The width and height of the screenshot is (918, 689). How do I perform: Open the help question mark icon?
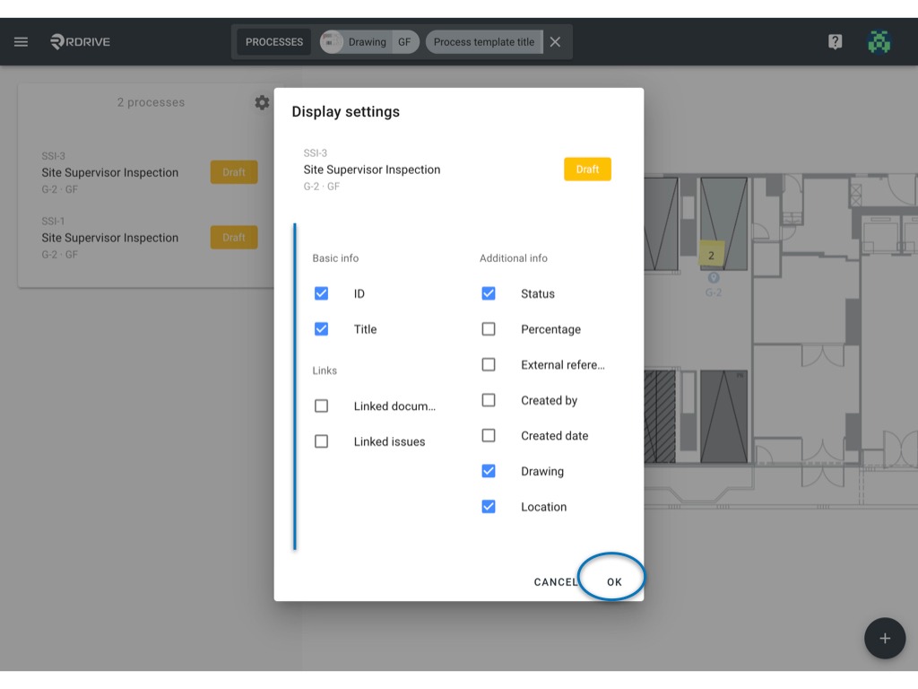click(x=835, y=41)
